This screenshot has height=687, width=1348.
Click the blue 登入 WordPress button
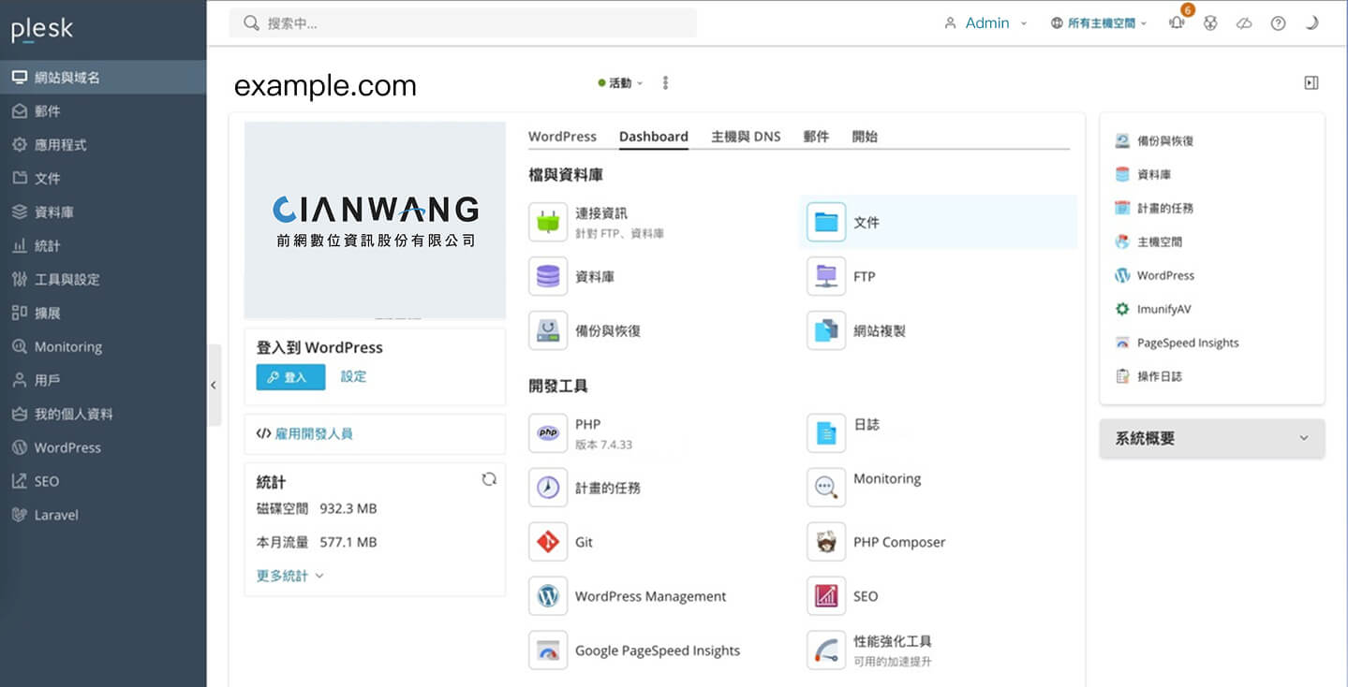coord(290,377)
